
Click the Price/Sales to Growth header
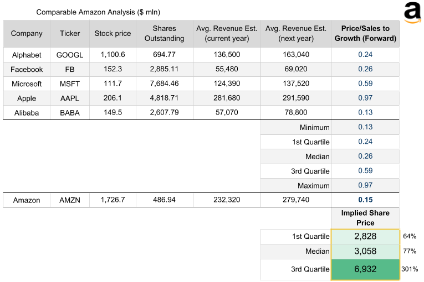365,34
